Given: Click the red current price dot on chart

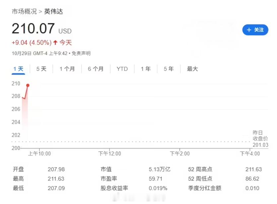Looking at the screenshot, I should pyautogui.click(x=28, y=86).
